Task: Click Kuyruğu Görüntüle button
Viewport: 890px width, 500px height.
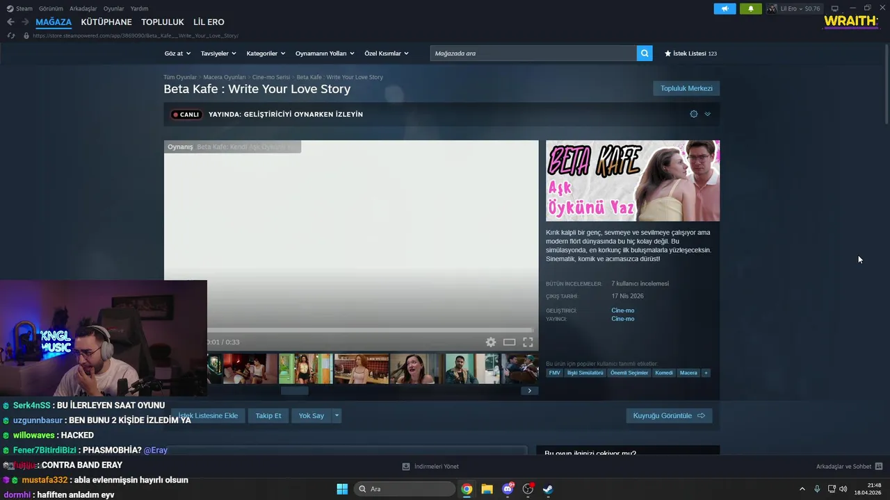Action: (669, 415)
